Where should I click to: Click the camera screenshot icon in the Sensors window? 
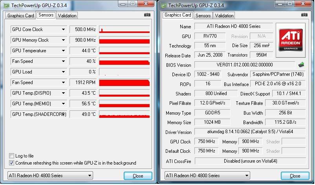pyautogui.click(x=147, y=15)
